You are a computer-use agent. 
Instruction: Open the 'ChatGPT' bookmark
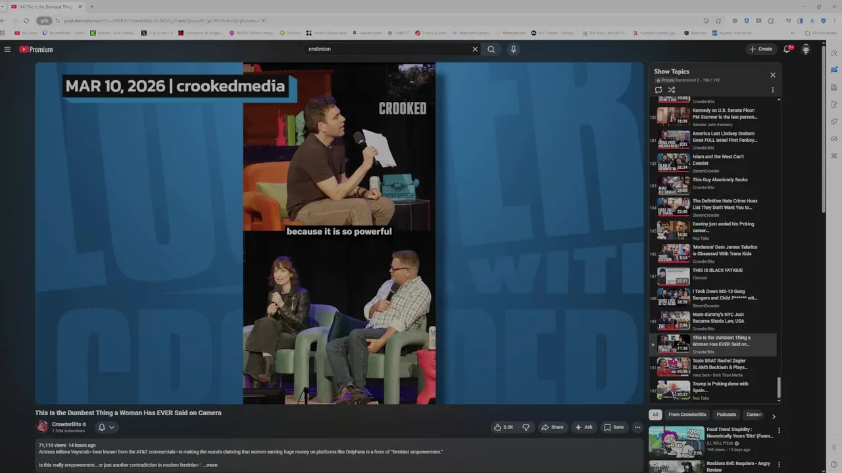pyautogui.click(x=399, y=33)
